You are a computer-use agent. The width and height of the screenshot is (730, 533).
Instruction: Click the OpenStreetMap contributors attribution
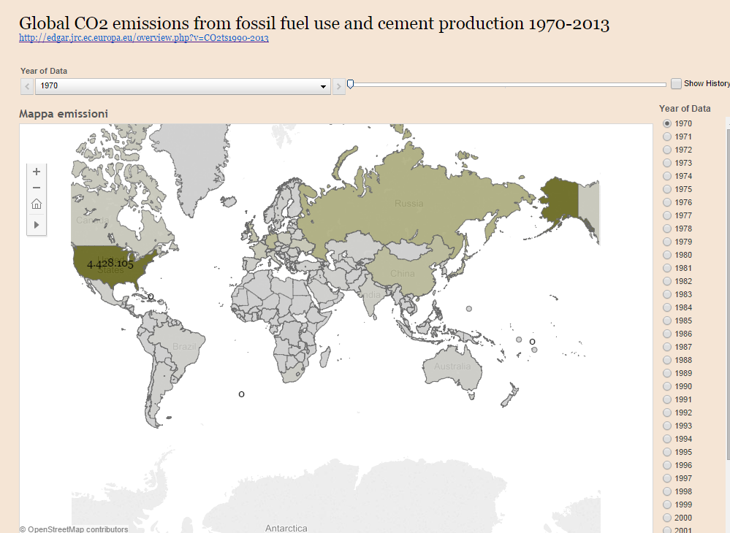coord(74,529)
